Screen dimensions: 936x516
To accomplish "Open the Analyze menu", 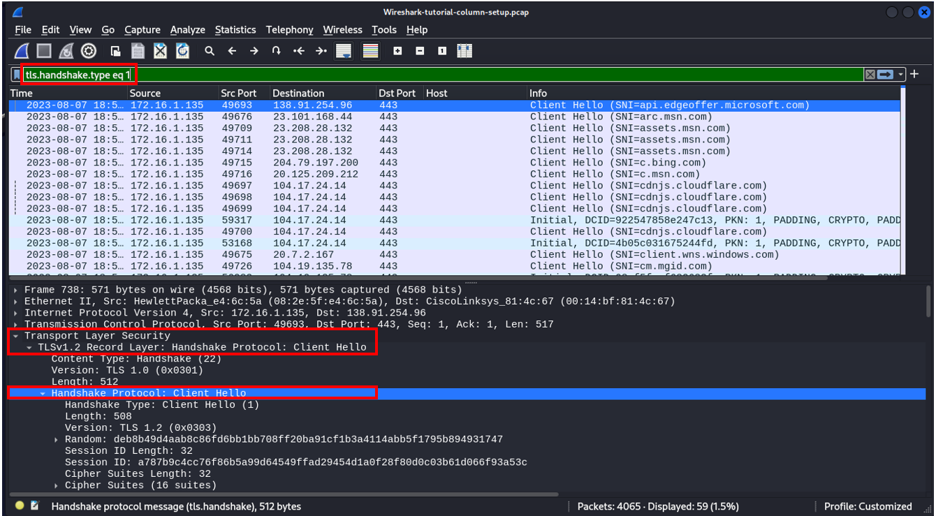I will point(188,29).
